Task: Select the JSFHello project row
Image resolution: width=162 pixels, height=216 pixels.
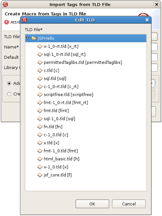Action: [86, 38]
